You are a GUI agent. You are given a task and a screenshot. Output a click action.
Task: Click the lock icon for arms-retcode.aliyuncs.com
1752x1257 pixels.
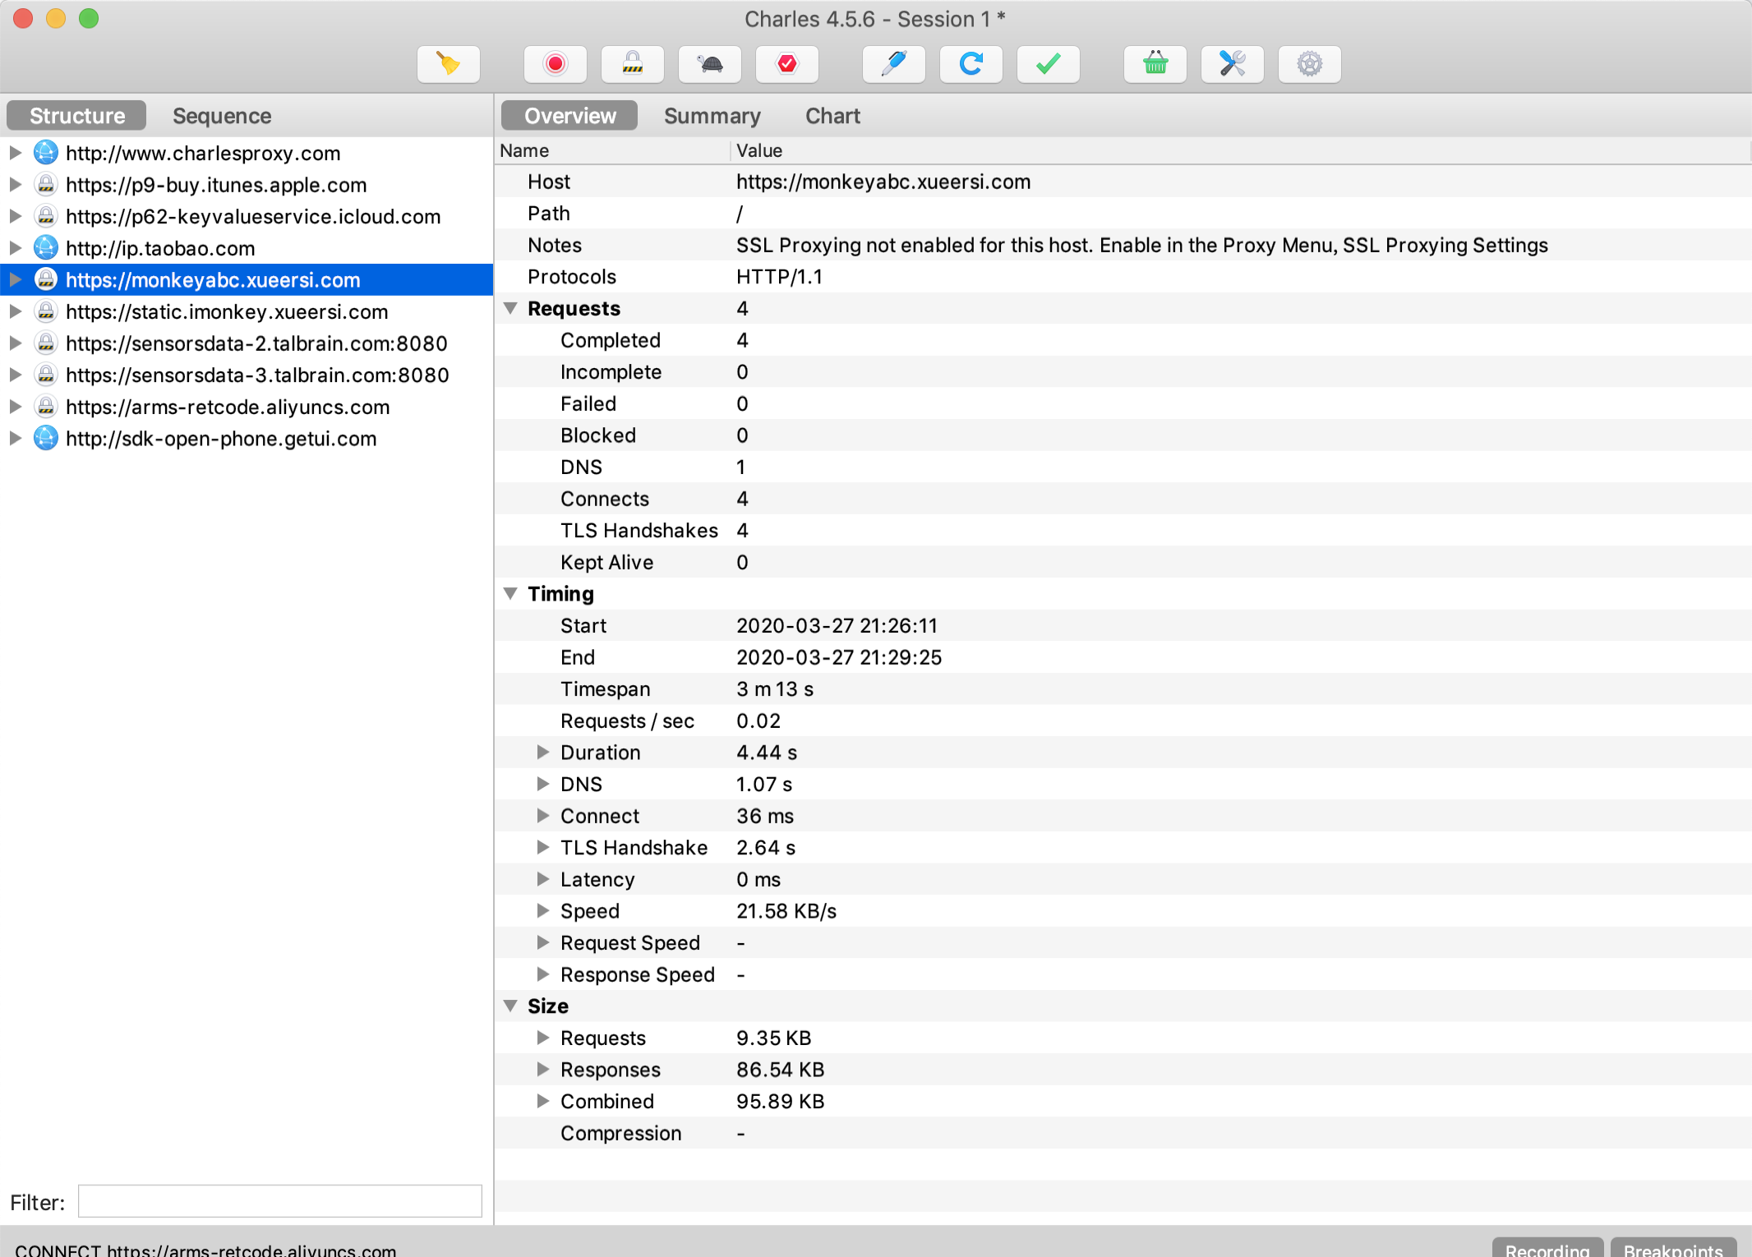[x=46, y=407]
